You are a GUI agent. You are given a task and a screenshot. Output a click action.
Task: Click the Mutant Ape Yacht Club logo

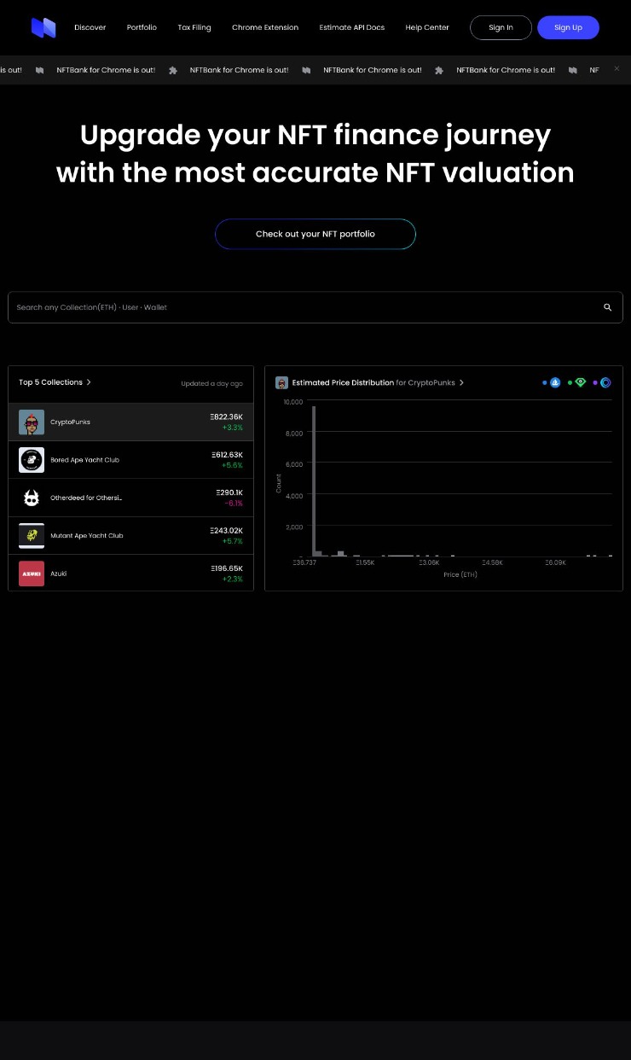click(x=32, y=536)
